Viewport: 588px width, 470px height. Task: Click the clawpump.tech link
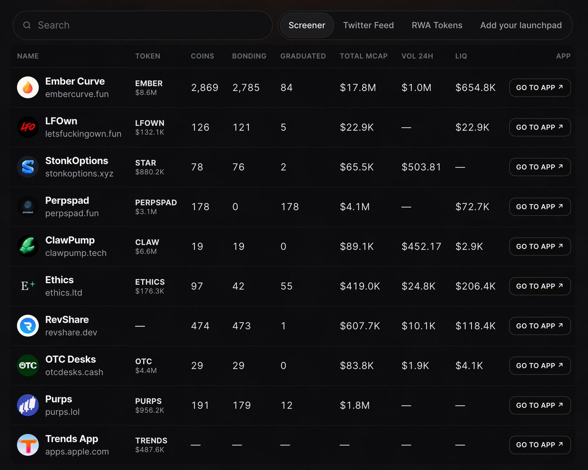tap(76, 253)
